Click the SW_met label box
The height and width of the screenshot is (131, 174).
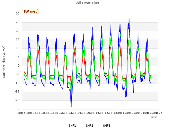point(30,11)
